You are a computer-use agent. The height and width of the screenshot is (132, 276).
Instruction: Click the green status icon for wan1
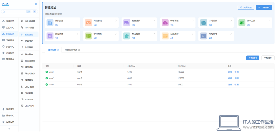(x=47, y=72)
